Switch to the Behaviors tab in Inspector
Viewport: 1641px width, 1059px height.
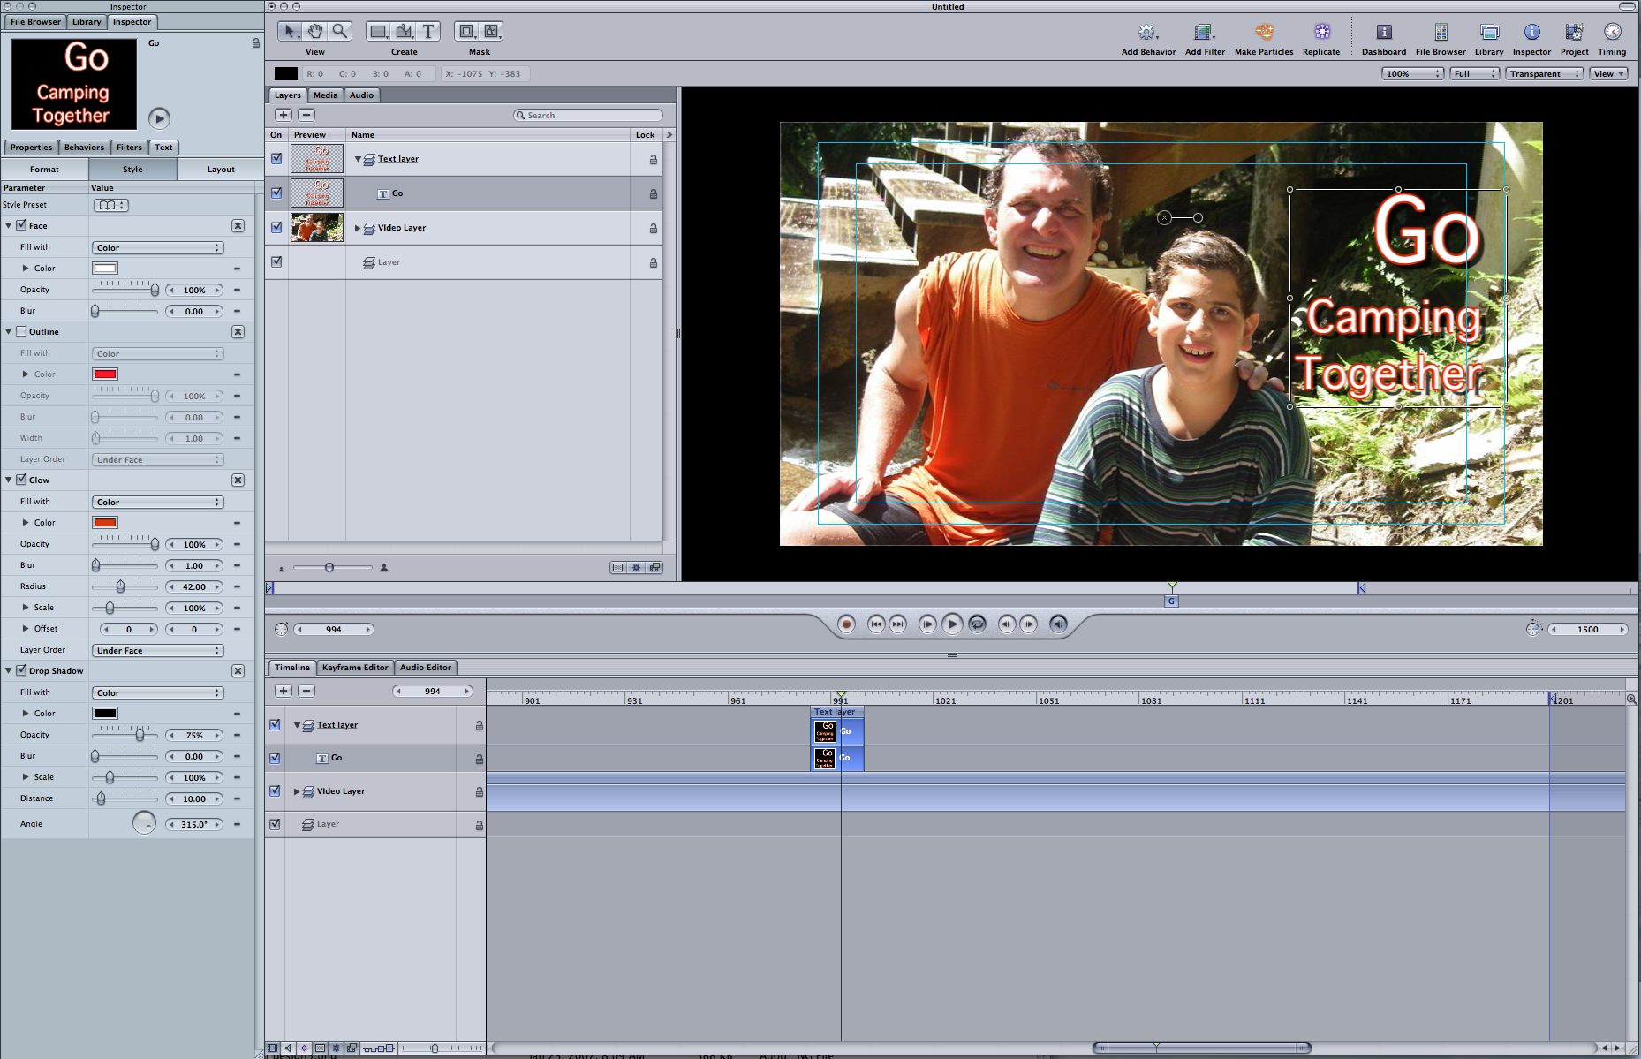coord(84,148)
